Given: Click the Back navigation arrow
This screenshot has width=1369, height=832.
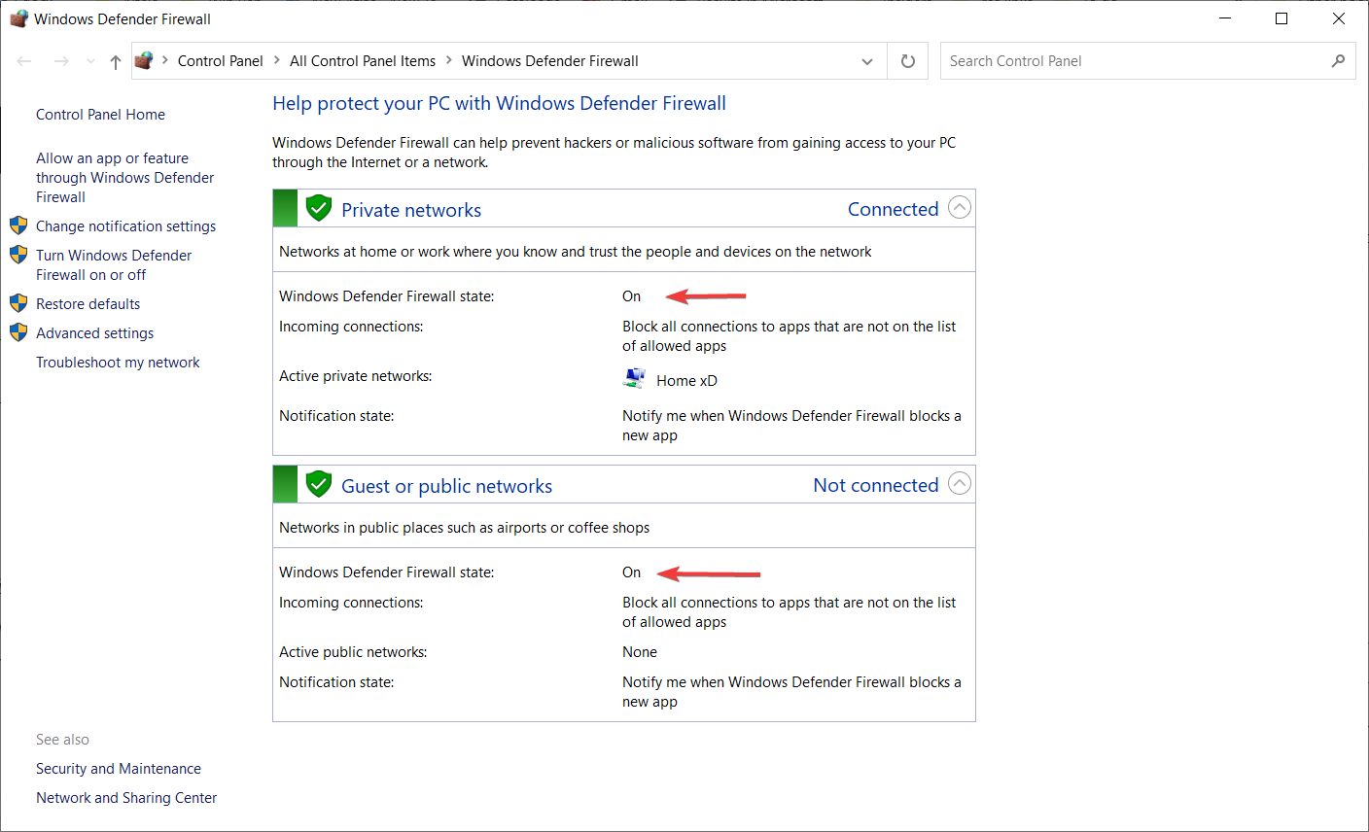Looking at the screenshot, I should 24,61.
